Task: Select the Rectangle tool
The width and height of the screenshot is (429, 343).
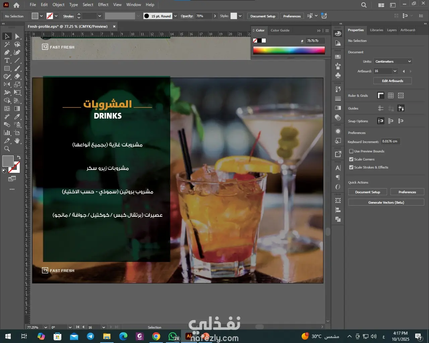Action: pos(7,69)
